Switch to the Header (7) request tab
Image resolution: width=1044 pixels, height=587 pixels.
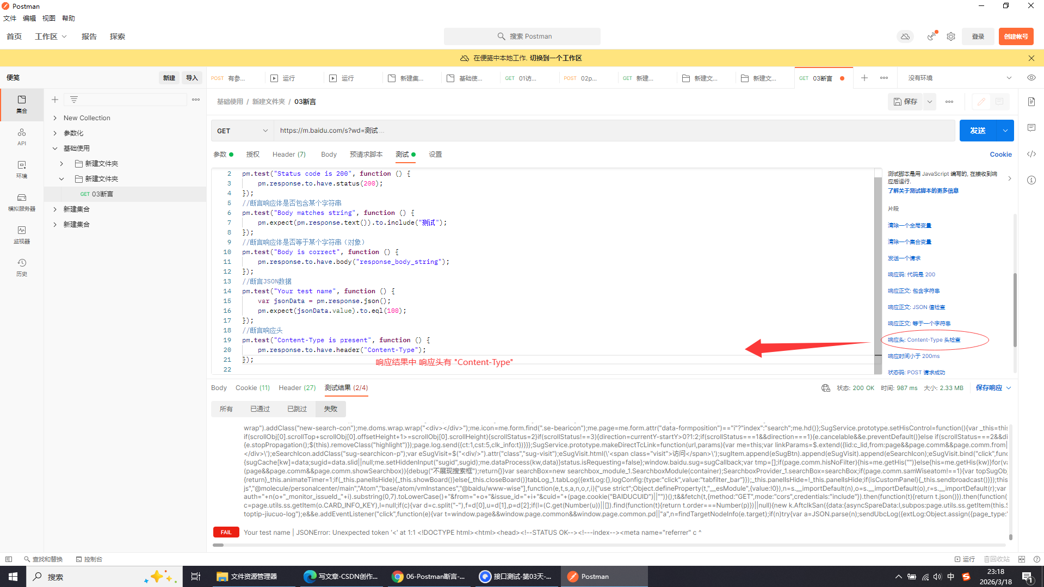click(x=289, y=155)
